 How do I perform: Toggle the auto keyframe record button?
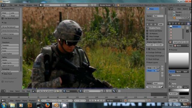tap(125, 100)
